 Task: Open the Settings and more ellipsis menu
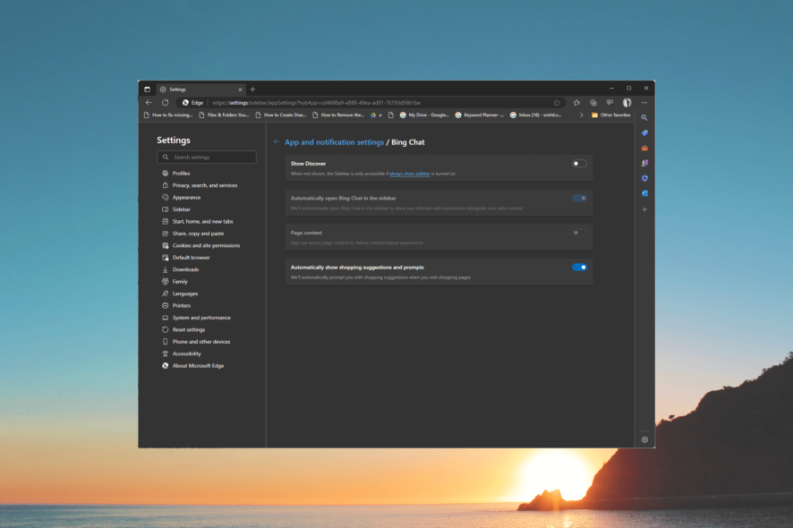(x=644, y=103)
